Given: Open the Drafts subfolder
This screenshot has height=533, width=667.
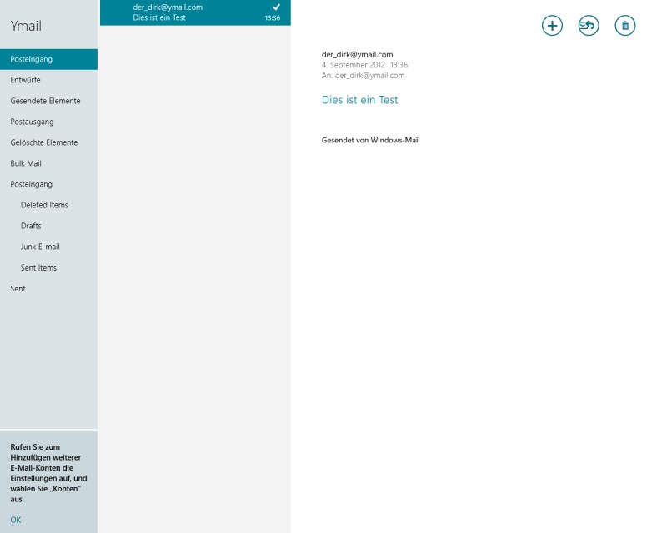Looking at the screenshot, I should click(48, 226).
